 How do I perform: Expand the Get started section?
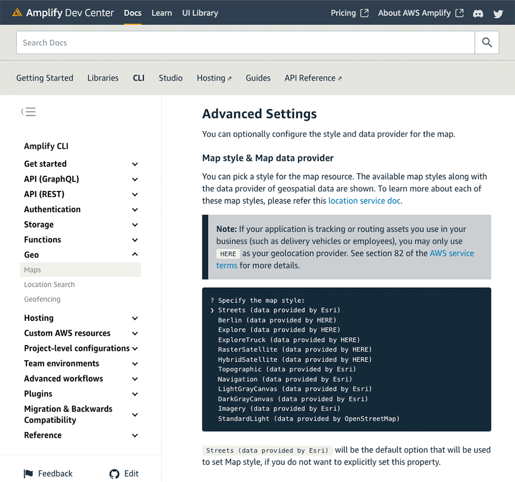pos(134,164)
